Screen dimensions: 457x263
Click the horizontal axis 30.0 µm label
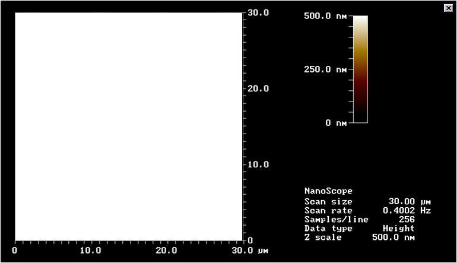tap(250, 251)
